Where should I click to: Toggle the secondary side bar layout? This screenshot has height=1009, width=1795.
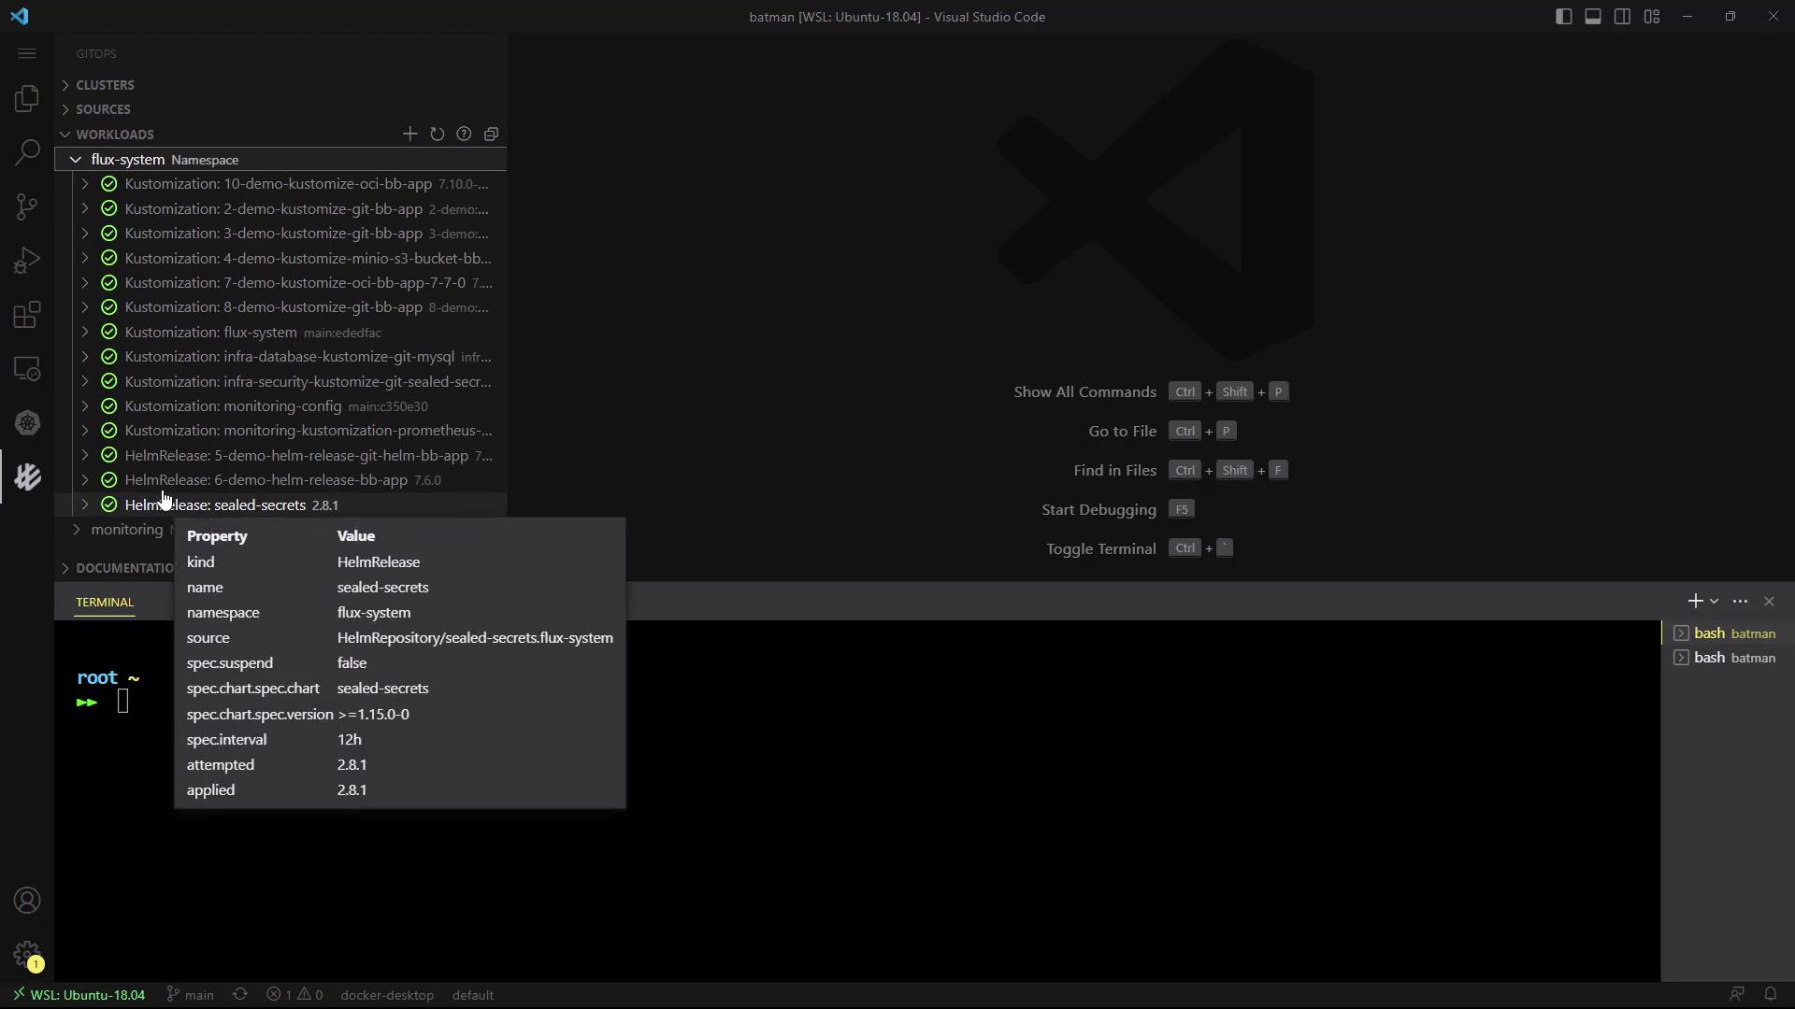[x=1622, y=17]
